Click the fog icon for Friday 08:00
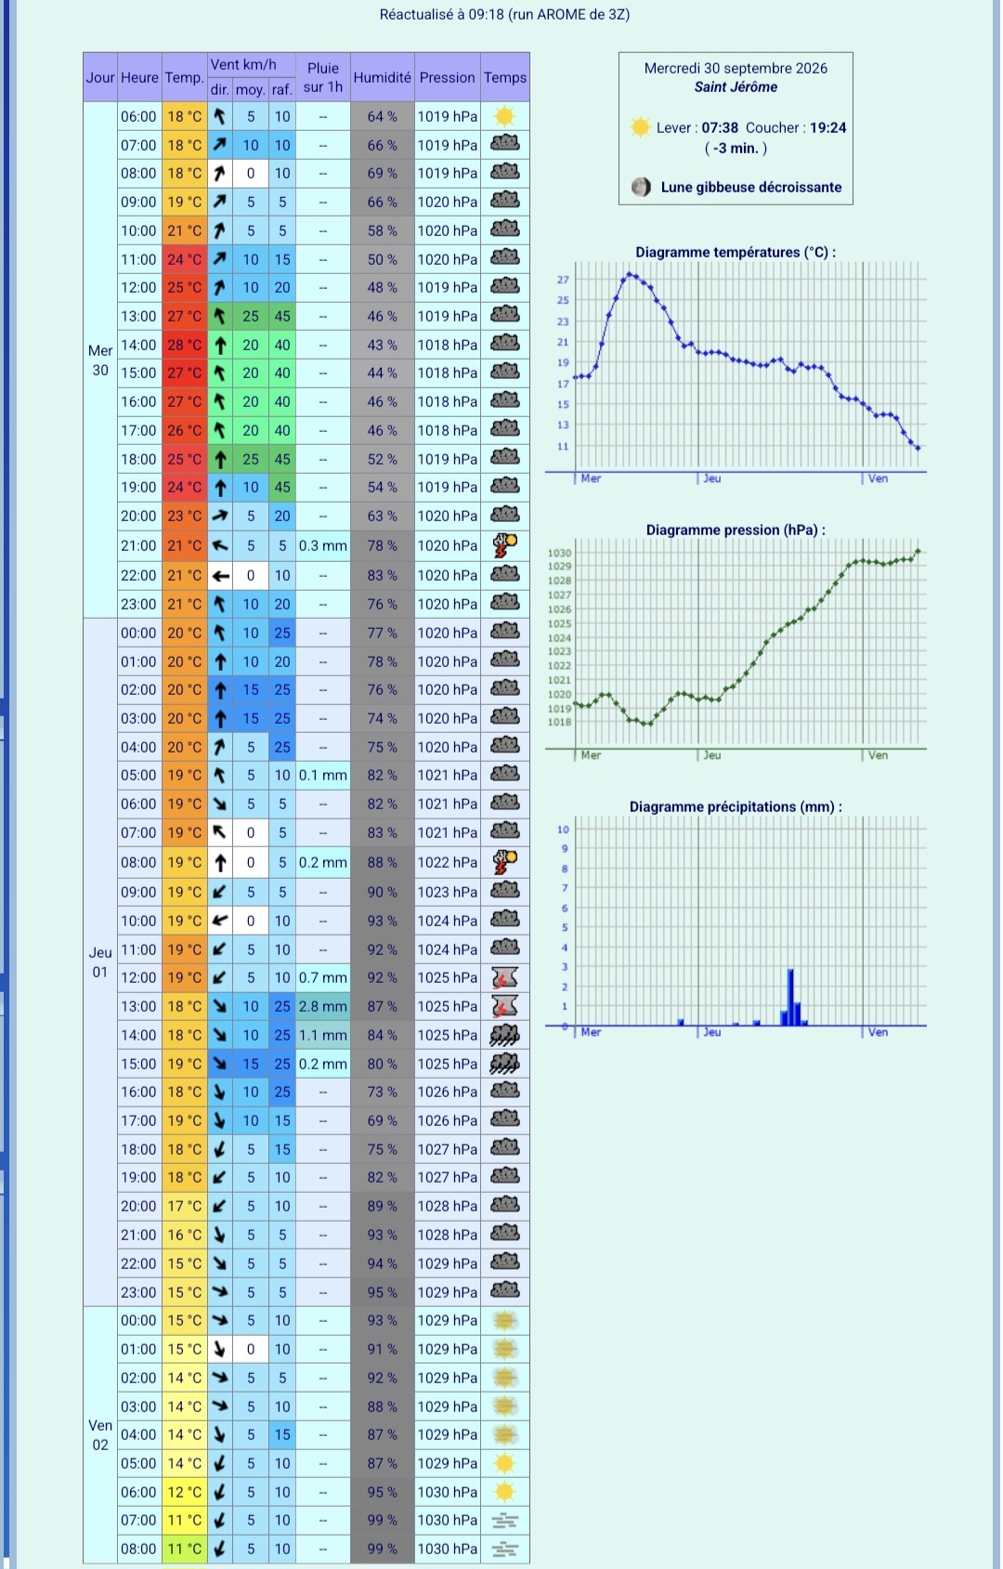Image resolution: width=1003 pixels, height=1569 pixels. (504, 1549)
